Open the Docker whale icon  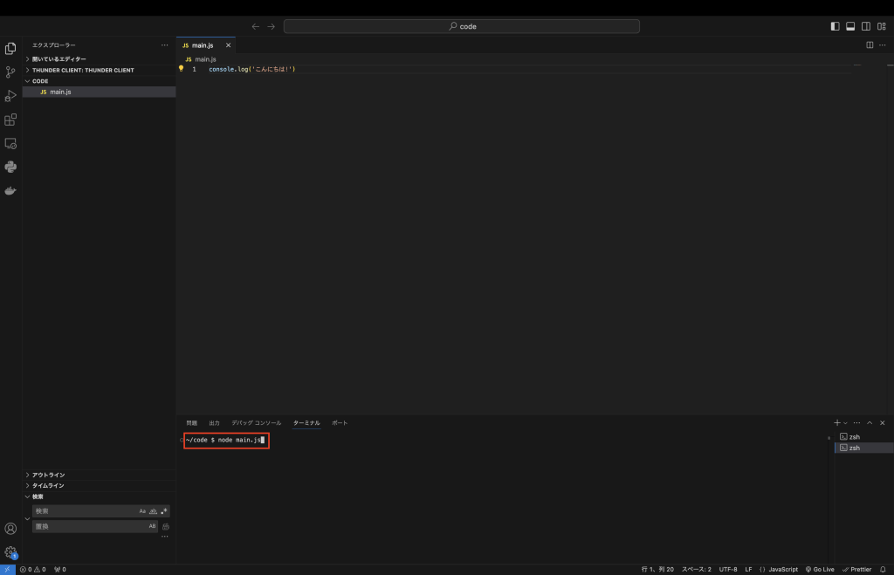pyautogui.click(x=10, y=190)
